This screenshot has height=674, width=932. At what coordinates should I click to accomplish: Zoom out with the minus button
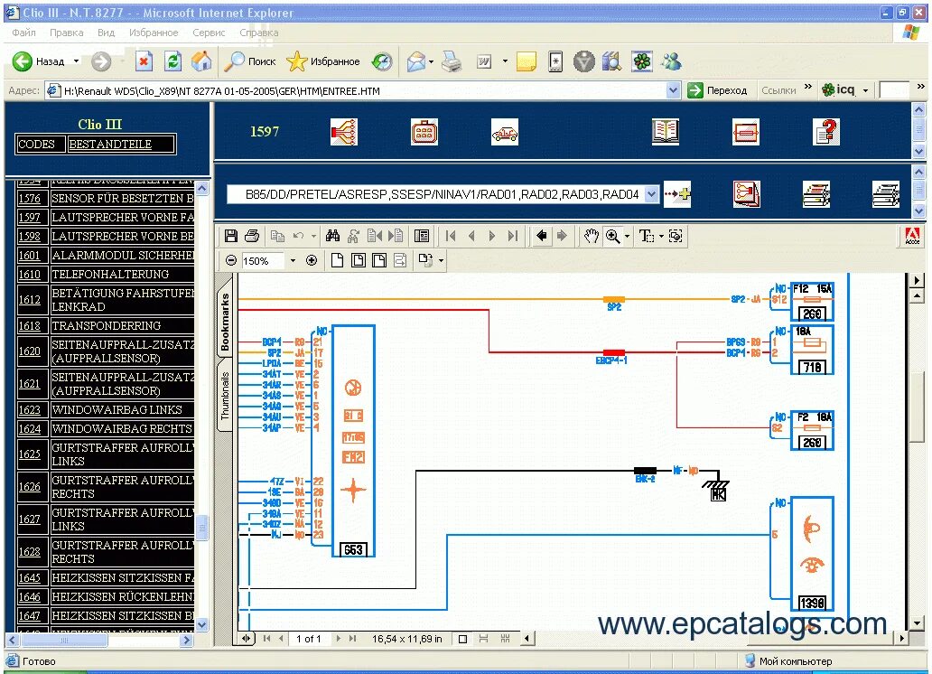pyautogui.click(x=231, y=260)
